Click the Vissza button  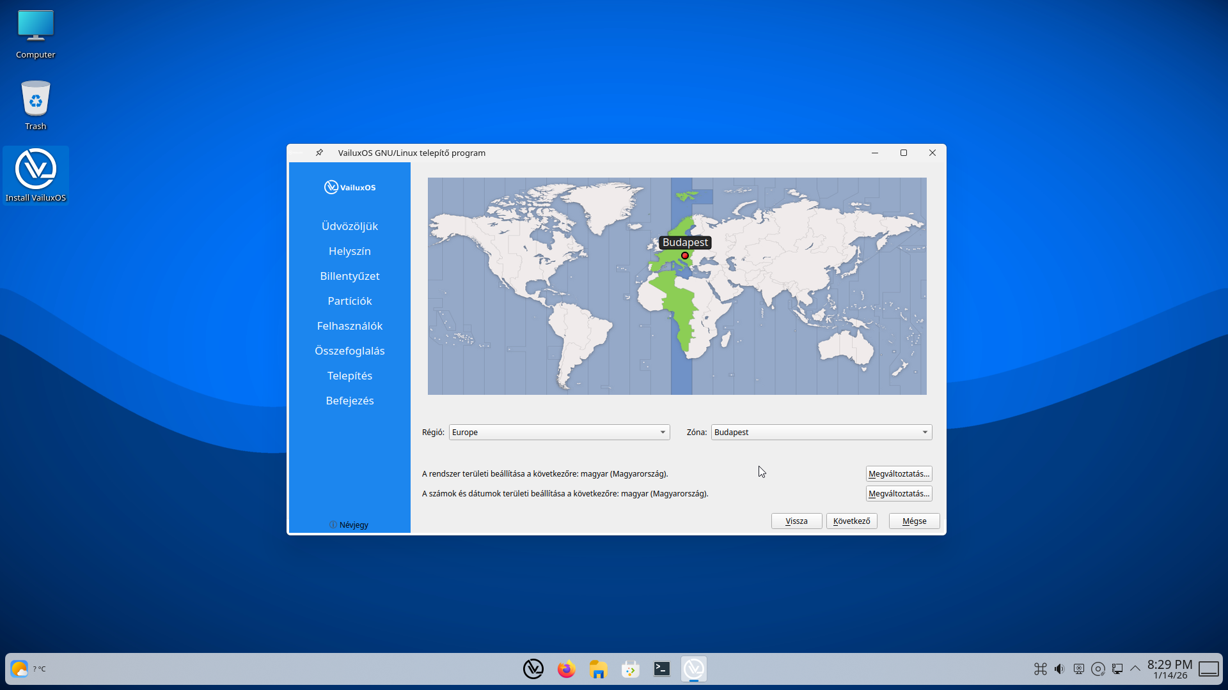pyautogui.click(x=796, y=521)
